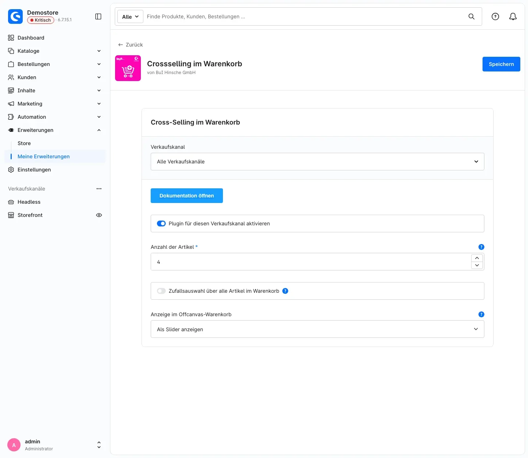Open the Inhalte menu item
This screenshot has height=458, width=528.
point(55,91)
